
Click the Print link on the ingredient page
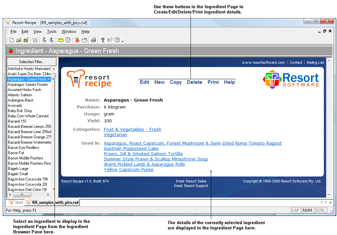click(213, 82)
